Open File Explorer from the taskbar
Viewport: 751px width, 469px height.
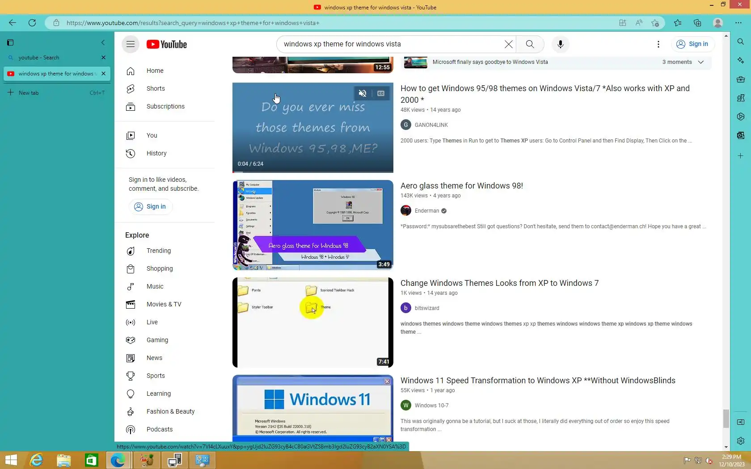pyautogui.click(x=64, y=460)
